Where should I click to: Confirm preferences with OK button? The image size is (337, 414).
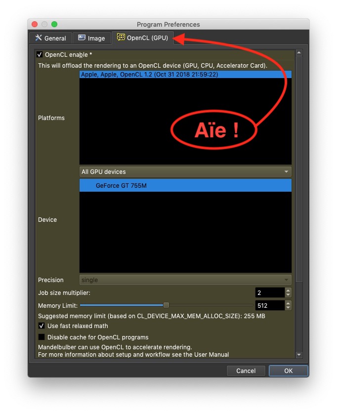289,371
